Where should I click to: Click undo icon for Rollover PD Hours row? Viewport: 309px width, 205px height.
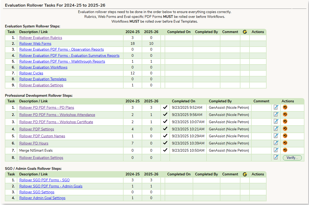(x=285, y=143)
